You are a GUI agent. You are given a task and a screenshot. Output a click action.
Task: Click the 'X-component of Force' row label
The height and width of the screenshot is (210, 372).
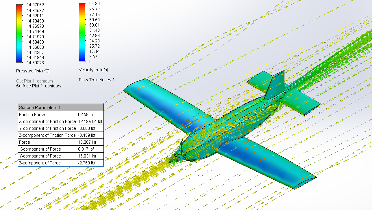[40, 149]
